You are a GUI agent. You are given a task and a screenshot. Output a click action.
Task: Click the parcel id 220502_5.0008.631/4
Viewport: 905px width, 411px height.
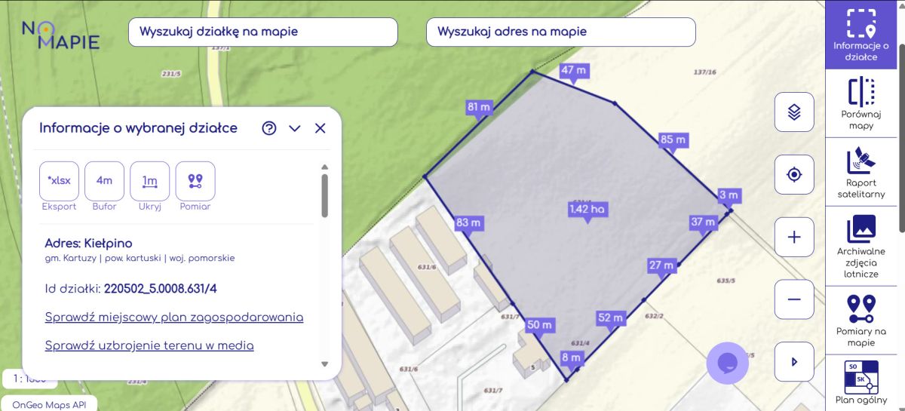pyautogui.click(x=161, y=288)
